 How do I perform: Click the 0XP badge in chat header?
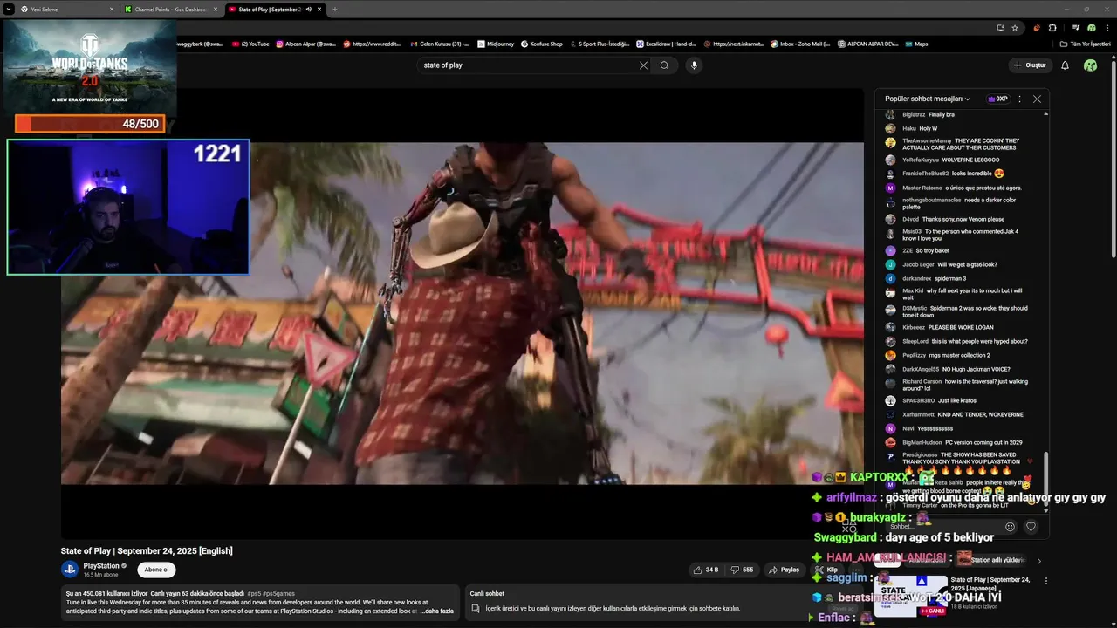(x=997, y=99)
